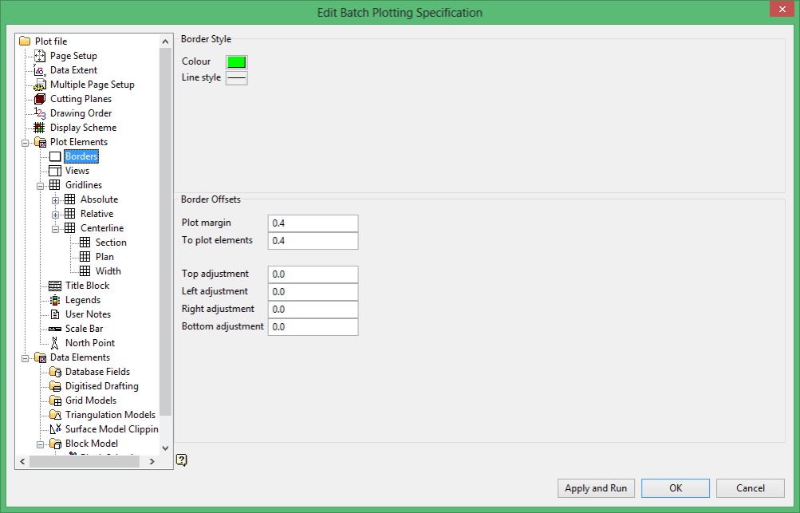Click the Display Scheme grid icon
Viewport: 800px width, 513px height.
click(39, 128)
